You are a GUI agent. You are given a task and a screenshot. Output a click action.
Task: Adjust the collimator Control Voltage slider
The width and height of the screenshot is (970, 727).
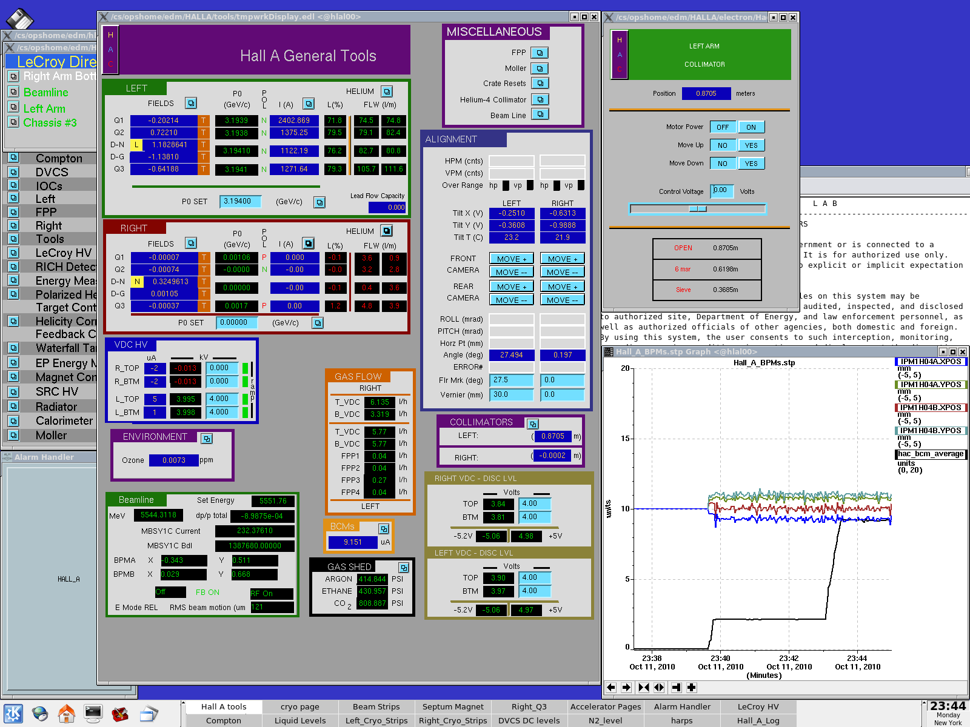[698, 209]
